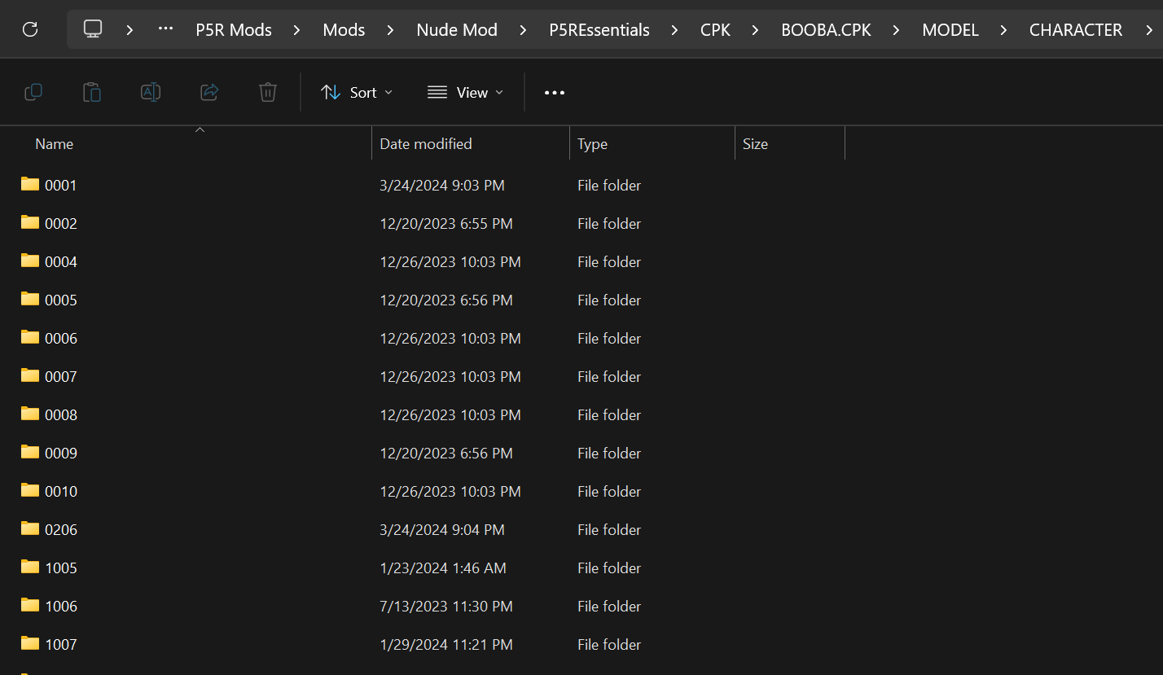Click the folder icon for 0002

pos(30,222)
